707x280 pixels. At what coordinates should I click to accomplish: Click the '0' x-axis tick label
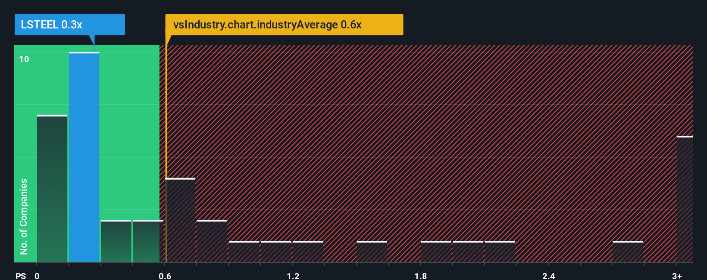[37, 276]
